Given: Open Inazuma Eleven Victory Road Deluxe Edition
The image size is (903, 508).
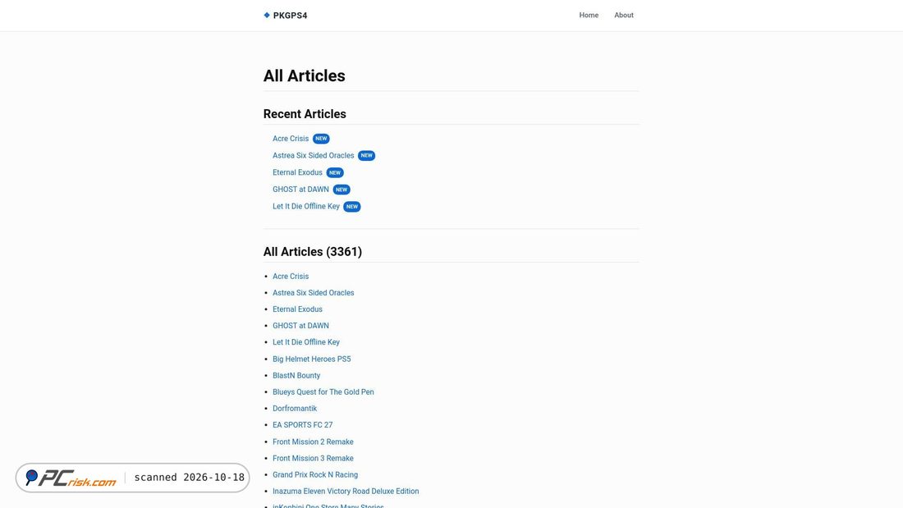Looking at the screenshot, I should point(346,492).
